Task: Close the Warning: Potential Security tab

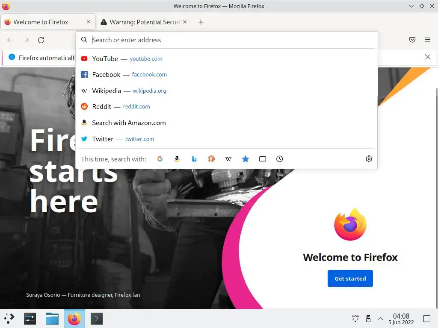Action: tap(185, 22)
